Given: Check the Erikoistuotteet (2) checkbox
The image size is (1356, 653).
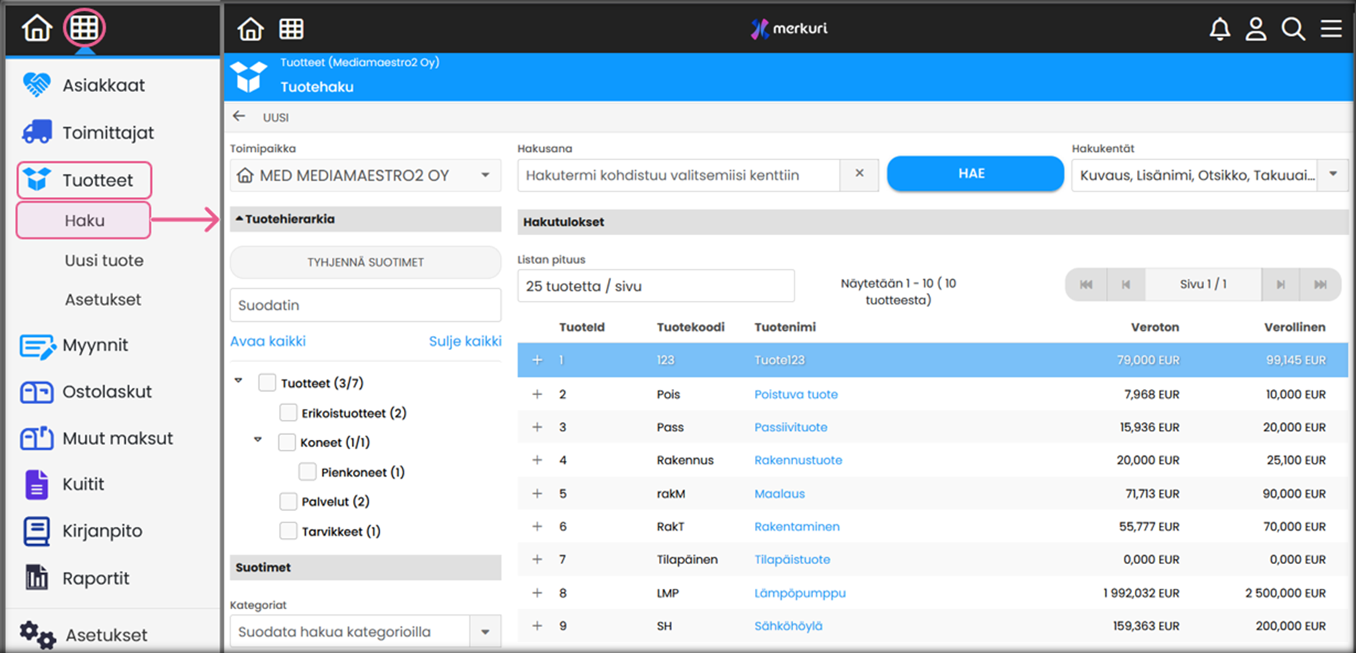Looking at the screenshot, I should pyautogui.click(x=288, y=412).
